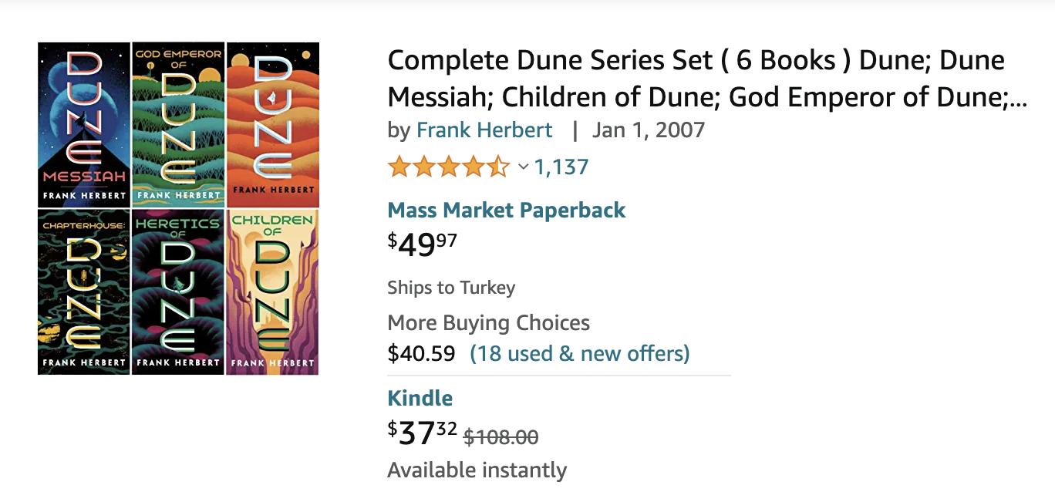Open the 1,137 ratings count link

tap(561, 167)
